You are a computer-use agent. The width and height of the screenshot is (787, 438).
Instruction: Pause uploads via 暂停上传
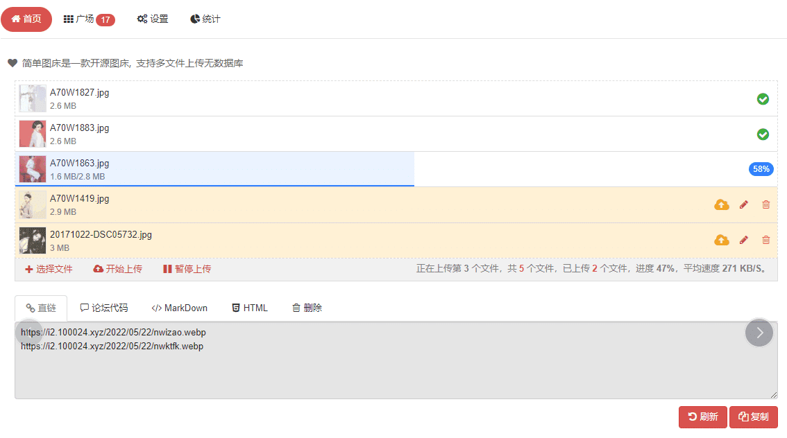pos(187,270)
